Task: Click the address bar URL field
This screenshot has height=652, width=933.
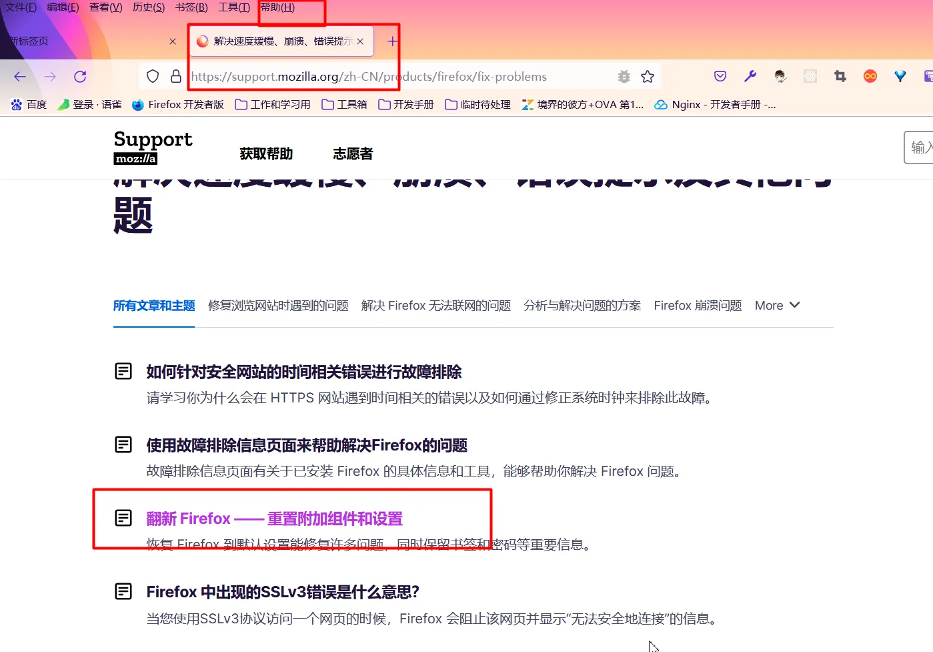Action: click(x=400, y=77)
